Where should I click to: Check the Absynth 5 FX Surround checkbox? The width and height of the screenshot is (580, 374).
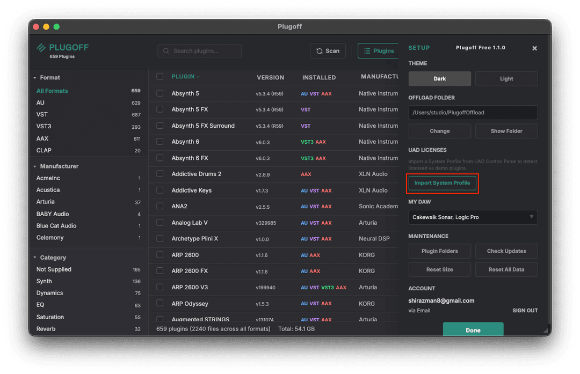[x=160, y=126]
